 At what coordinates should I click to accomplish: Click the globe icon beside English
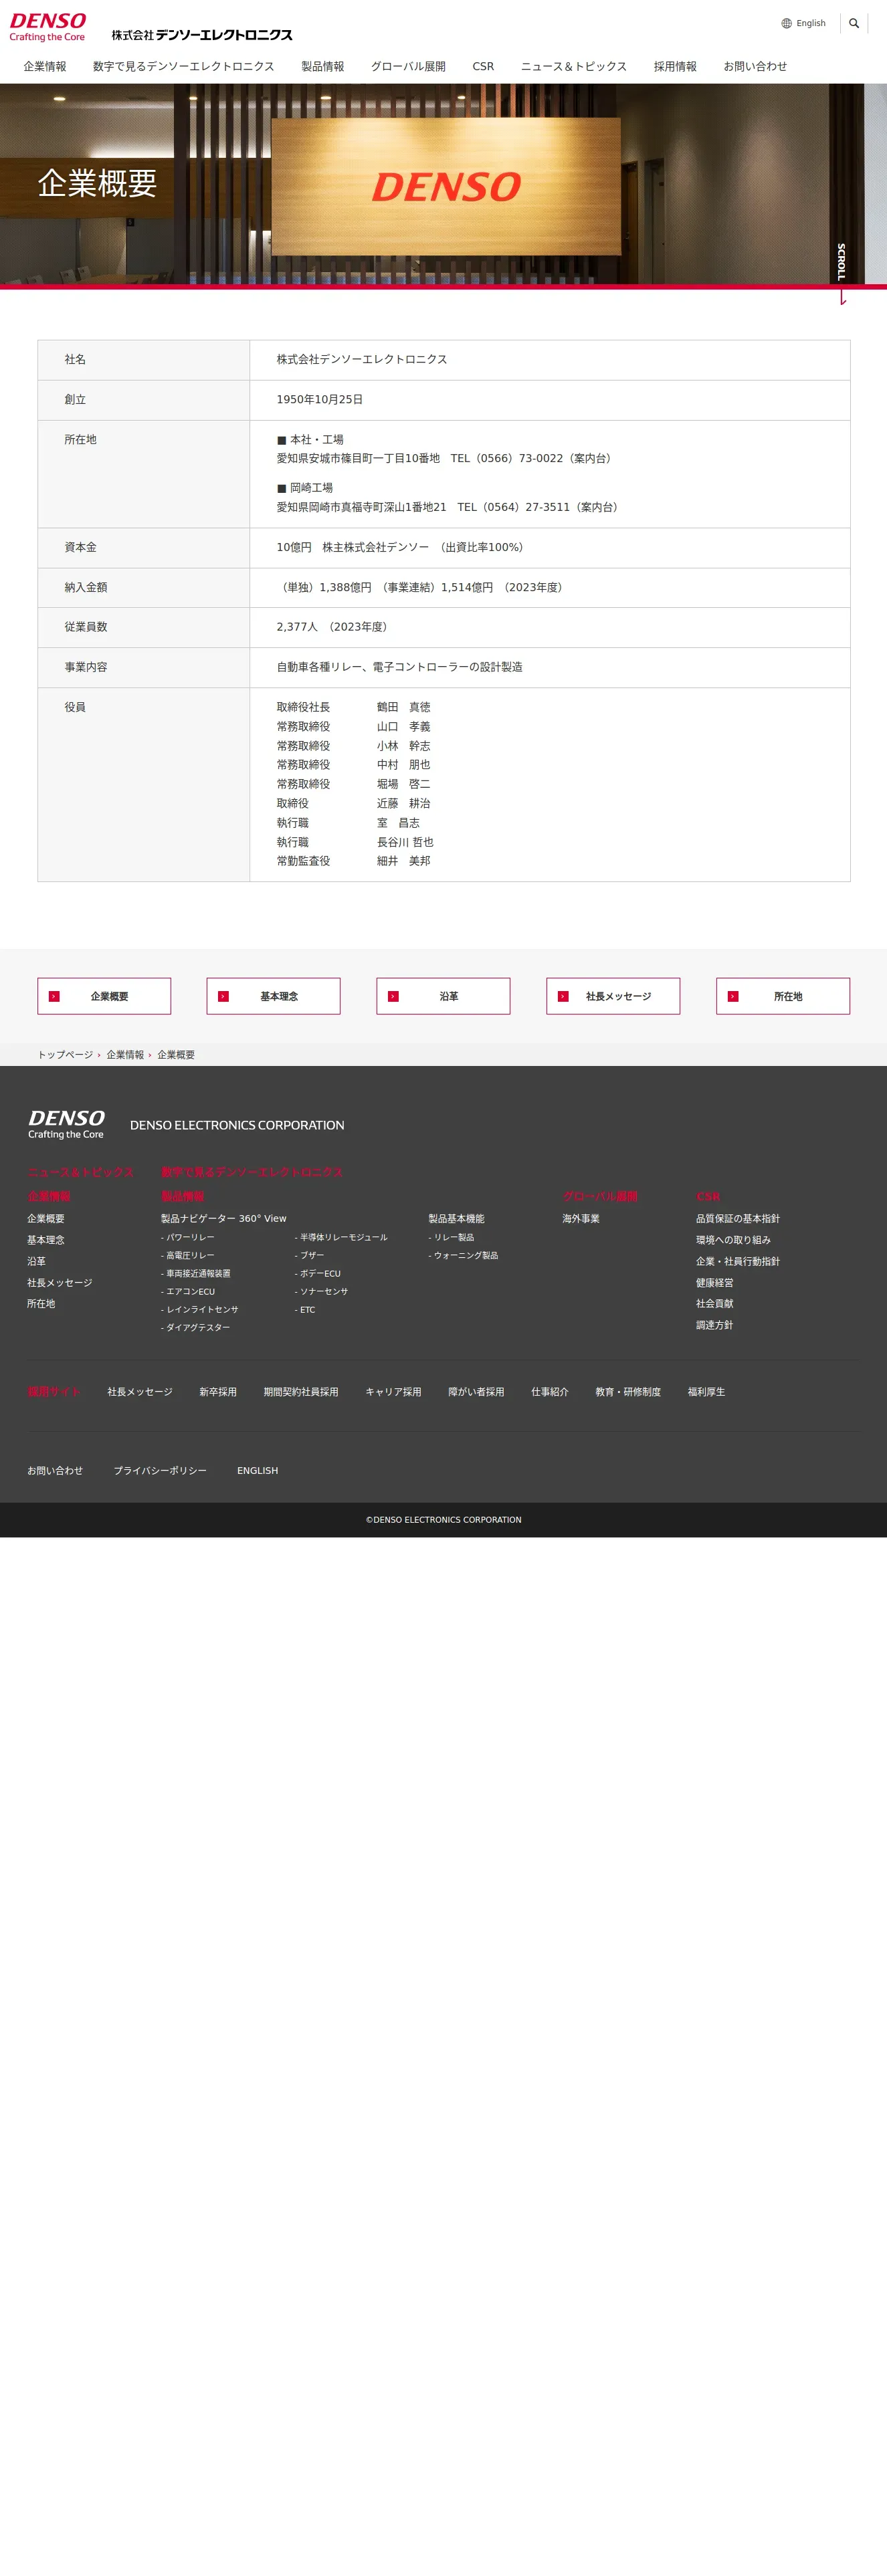coord(787,23)
